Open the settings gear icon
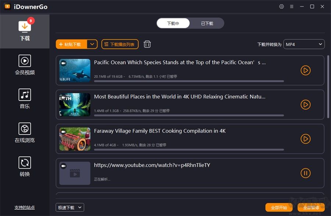Screen dimensions: 331x216 tap(281, 7)
